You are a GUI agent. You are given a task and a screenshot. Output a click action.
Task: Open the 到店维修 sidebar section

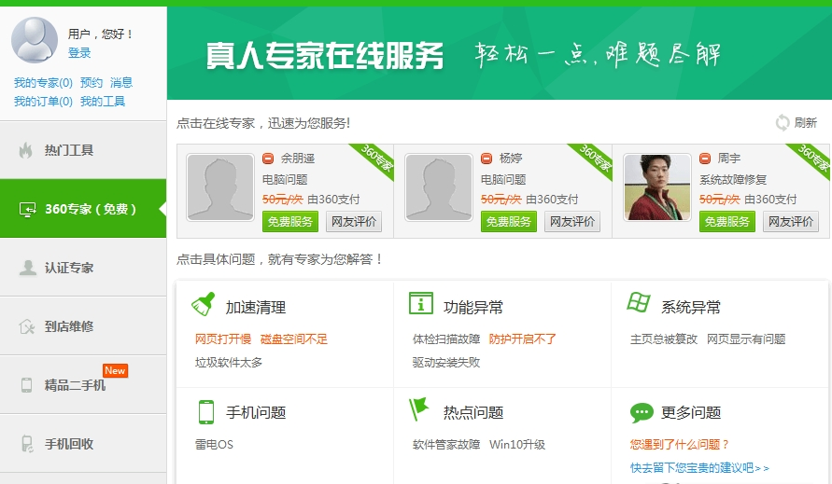pyautogui.click(x=69, y=326)
